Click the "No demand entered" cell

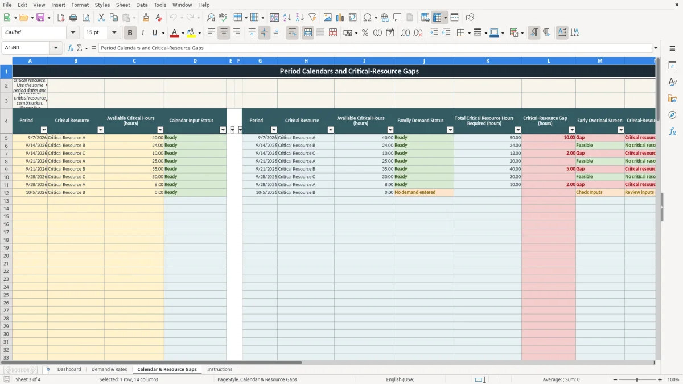tap(424, 192)
